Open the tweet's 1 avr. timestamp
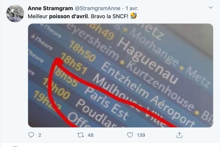220x147 pixels. coord(132,9)
